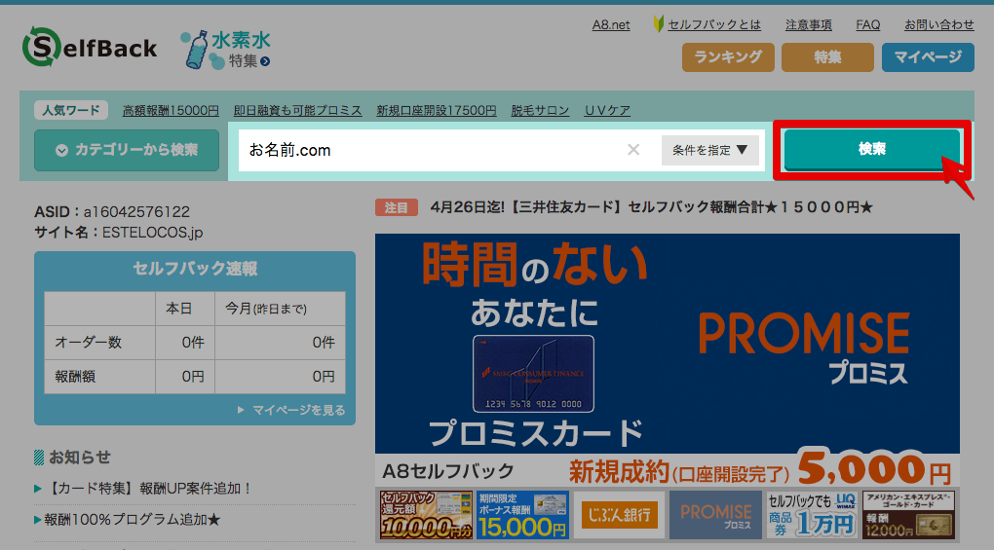Clear the search field with the X icon
Viewport: 994px width, 550px height.
pos(633,150)
